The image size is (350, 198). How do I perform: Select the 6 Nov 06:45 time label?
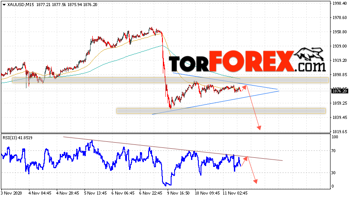point(123,193)
